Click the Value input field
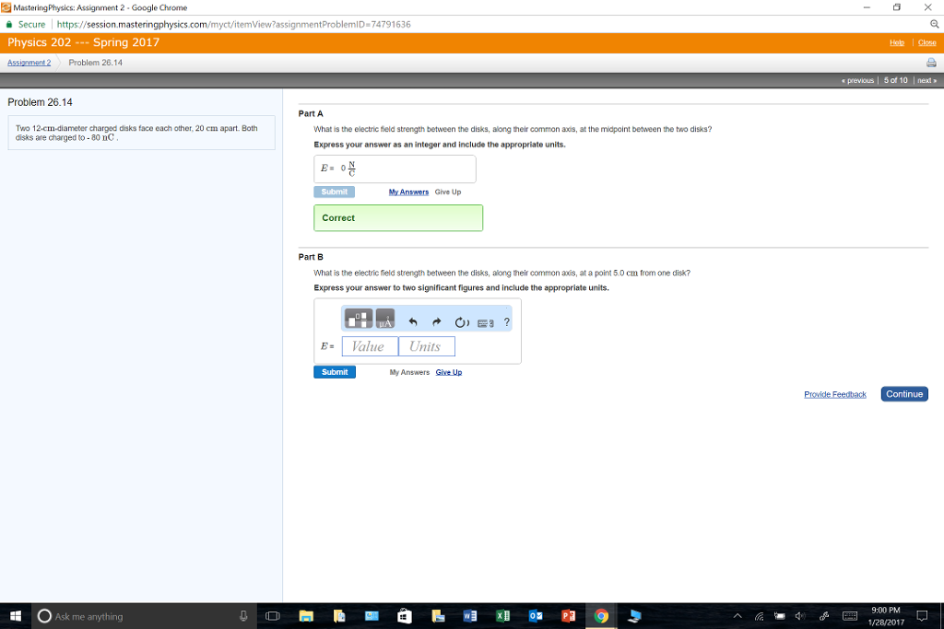 (370, 346)
